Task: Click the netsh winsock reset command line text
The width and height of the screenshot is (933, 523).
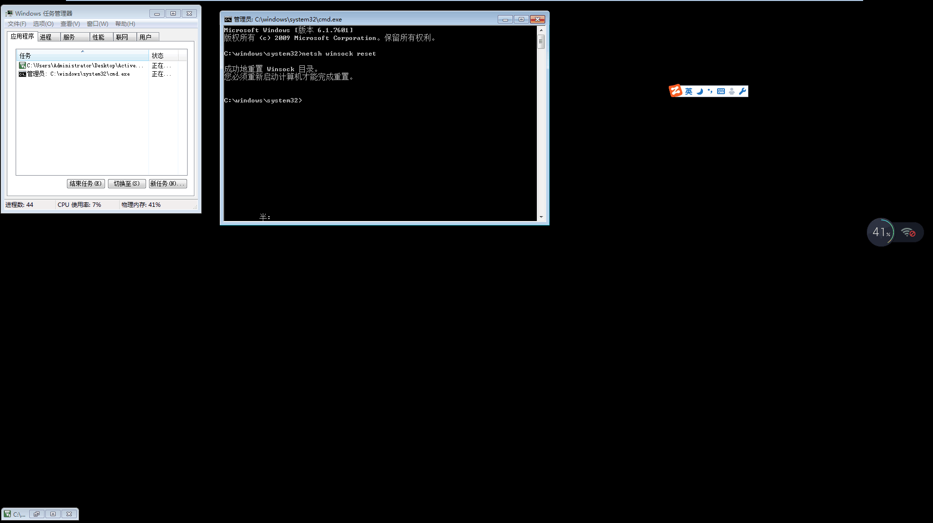Action: pos(339,54)
